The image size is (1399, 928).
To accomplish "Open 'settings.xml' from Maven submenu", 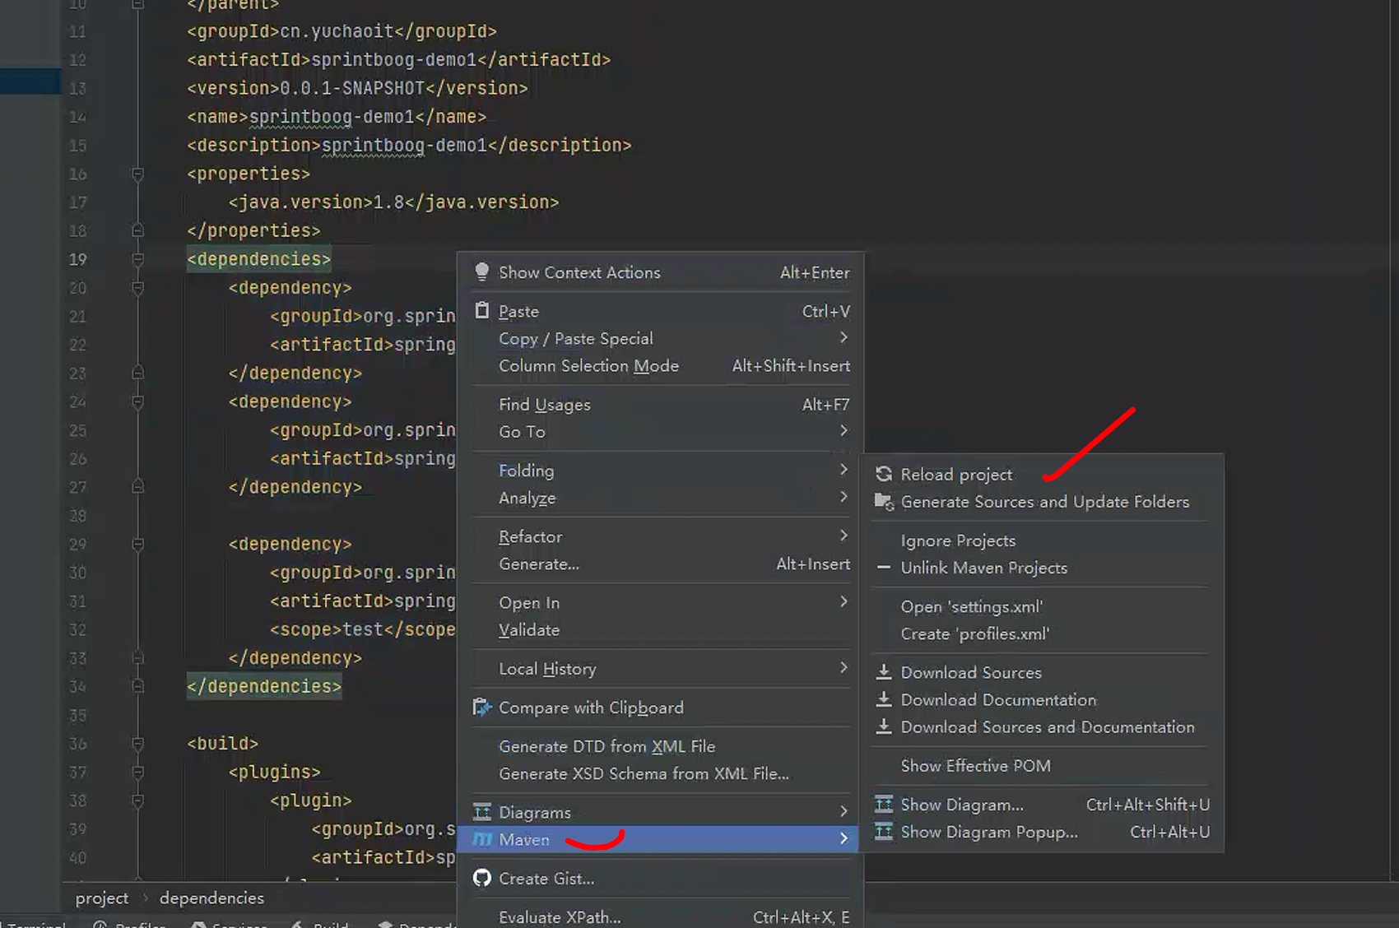I will pos(971,607).
